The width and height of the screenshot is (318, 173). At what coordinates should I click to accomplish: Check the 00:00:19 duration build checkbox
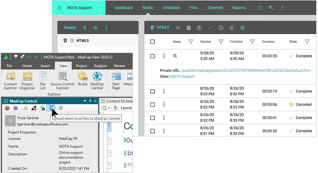tap(152, 92)
